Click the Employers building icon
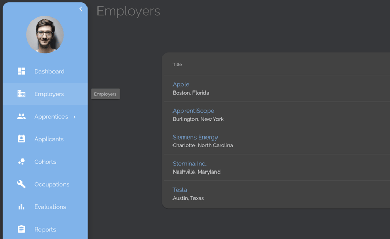Viewport: 390px width, 239px height. tap(21, 94)
